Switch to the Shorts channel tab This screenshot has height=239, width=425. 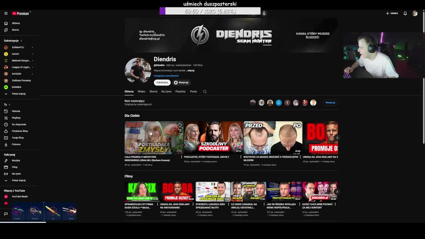153,92
